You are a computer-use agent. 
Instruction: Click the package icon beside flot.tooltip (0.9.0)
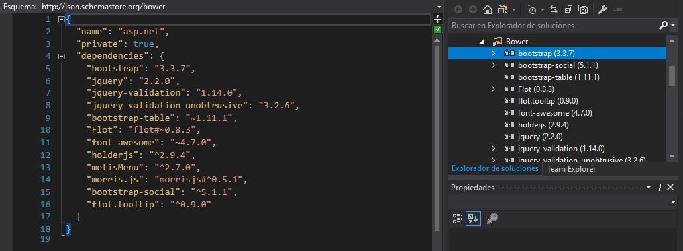click(x=509, y=101)
